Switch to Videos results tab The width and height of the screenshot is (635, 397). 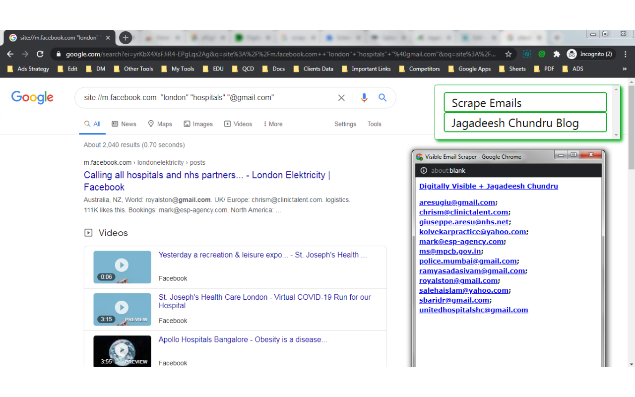[x=238, y=124]
